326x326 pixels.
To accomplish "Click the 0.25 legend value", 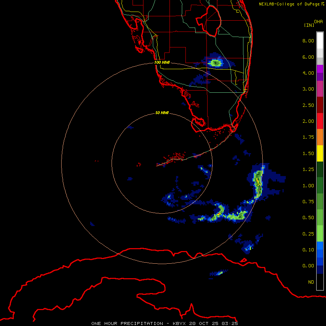I will [308, 234].
